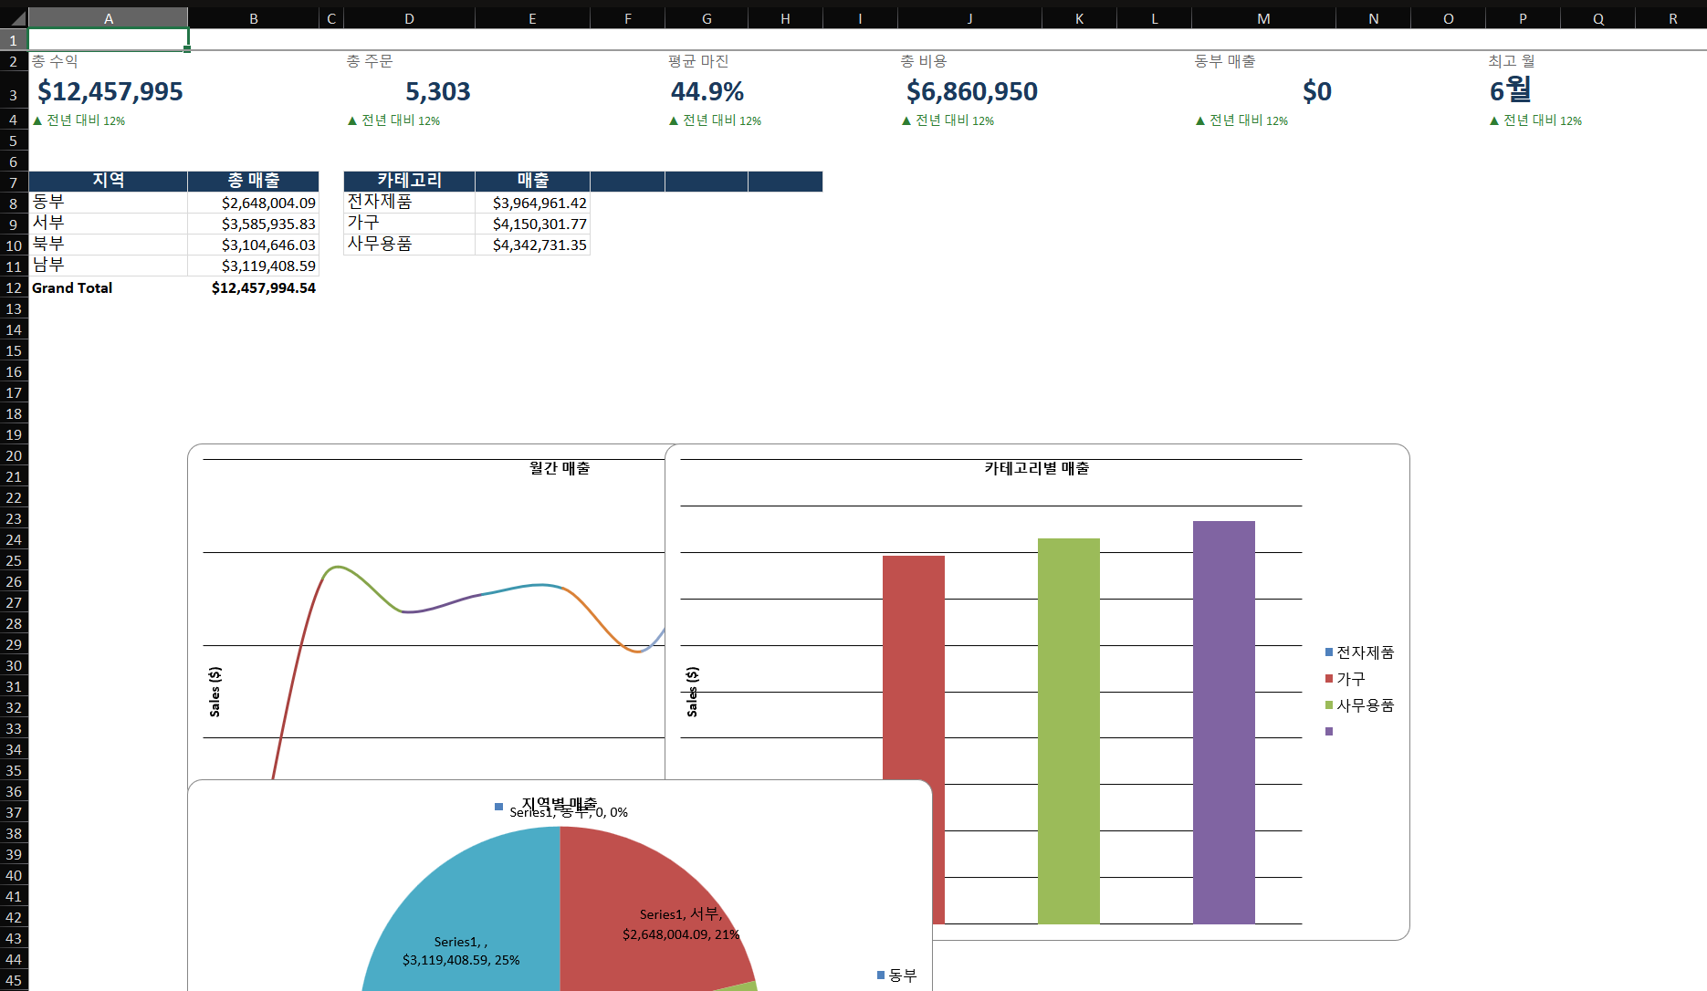Click the $12,457,995 total revenue value
This screenshot has height=991, width=1707.
[x=110, y=91]
